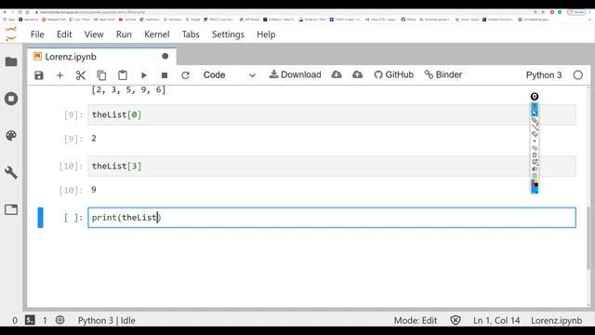
Task: Open the cell type Code dropdown
Action: pos(230,75)
